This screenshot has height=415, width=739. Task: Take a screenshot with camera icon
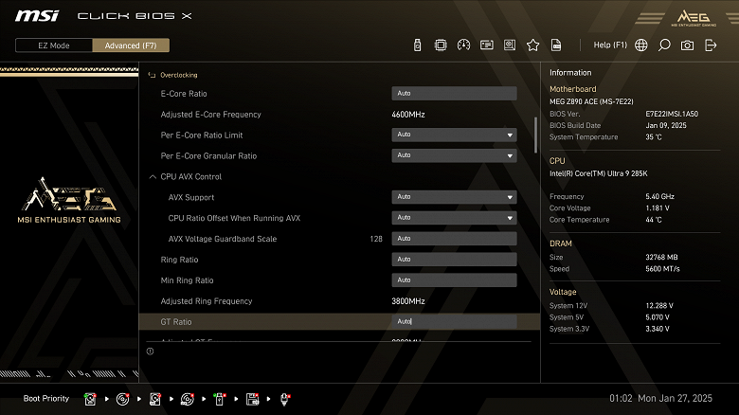pos(687,45)
